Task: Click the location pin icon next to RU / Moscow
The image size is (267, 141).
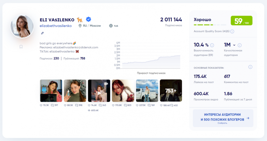Action: coord(80,26)
